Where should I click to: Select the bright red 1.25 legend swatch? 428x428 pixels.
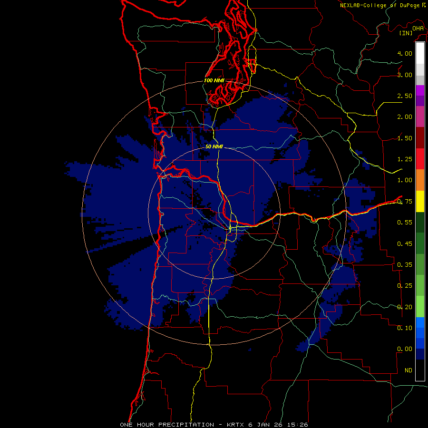(x=420, y=159)
